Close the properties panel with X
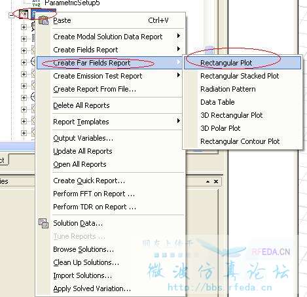This screenshot has height=297, width=307. [216, 181]
